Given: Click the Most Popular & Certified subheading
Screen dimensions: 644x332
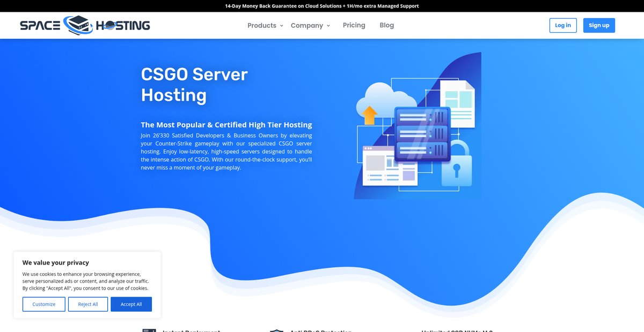Looking at the screenshot, I should click(226, 125).
